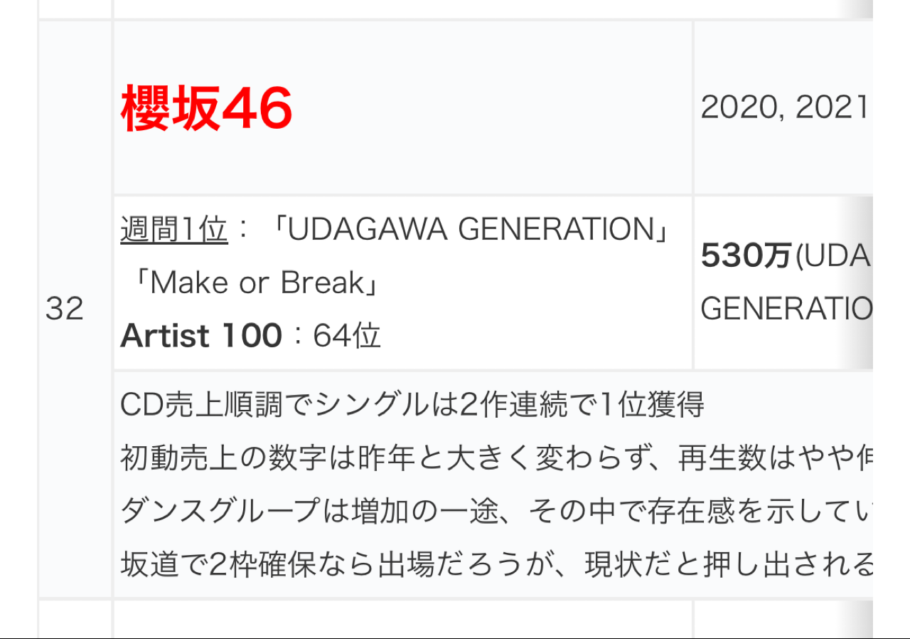Click the 64位 ranking value
Image resolution: width=910 pixels, height=639 pixels.
(x=347, y=336)
